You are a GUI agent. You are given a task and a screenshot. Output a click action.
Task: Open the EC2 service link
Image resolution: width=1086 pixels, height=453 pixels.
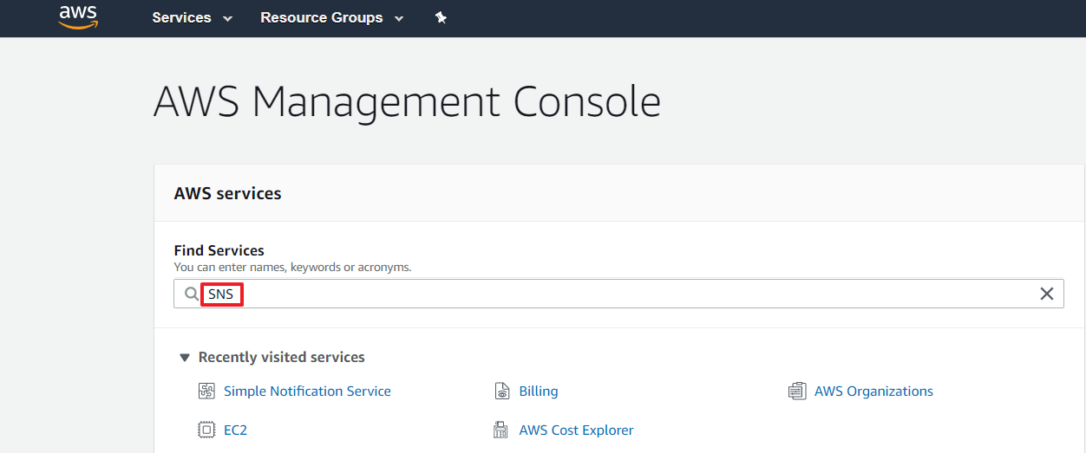click(235, 430)
